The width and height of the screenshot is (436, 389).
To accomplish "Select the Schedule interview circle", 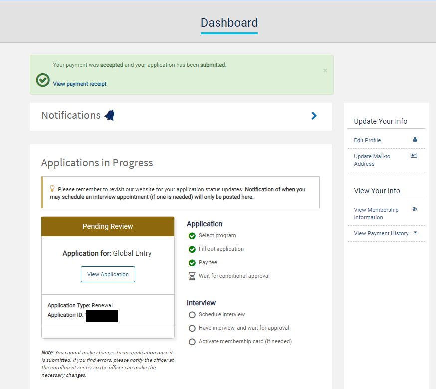I will [192, 315].
